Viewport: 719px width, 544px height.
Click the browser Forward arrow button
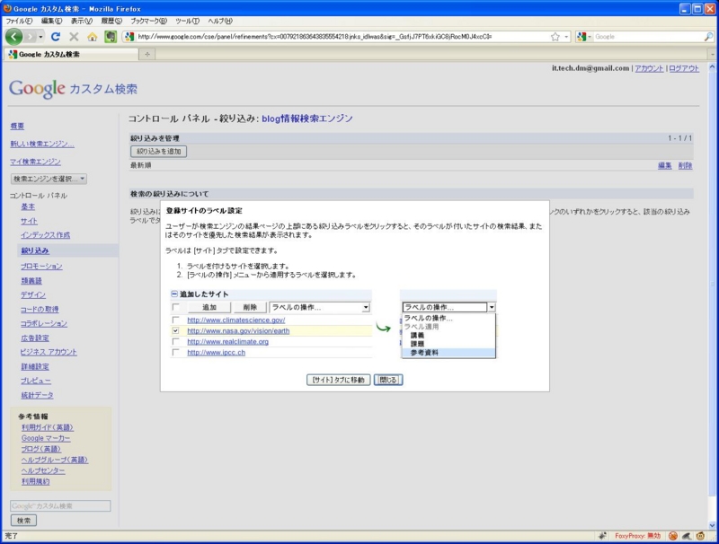point(31,37)
